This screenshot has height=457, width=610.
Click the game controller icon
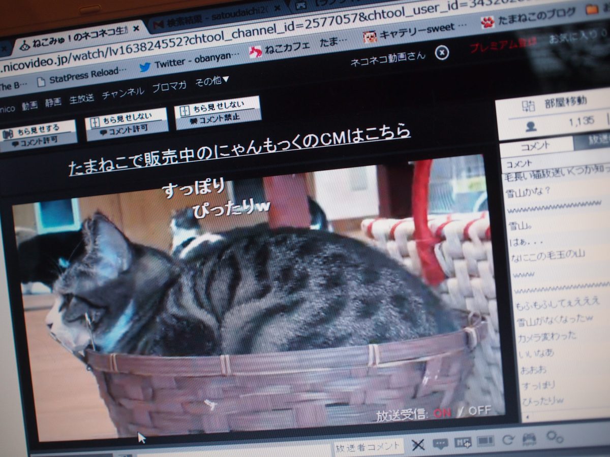coord(530,439)
